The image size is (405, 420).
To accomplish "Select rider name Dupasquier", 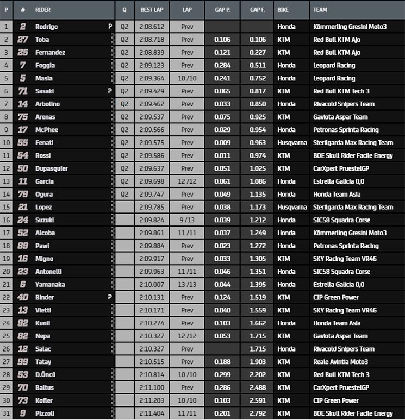I will point(52,168).
